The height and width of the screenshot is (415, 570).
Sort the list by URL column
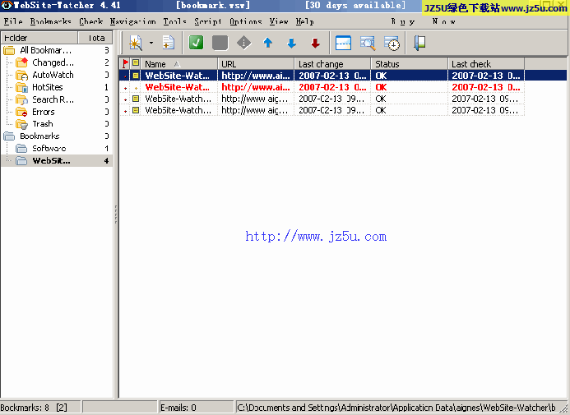click(x=256, y=63)
